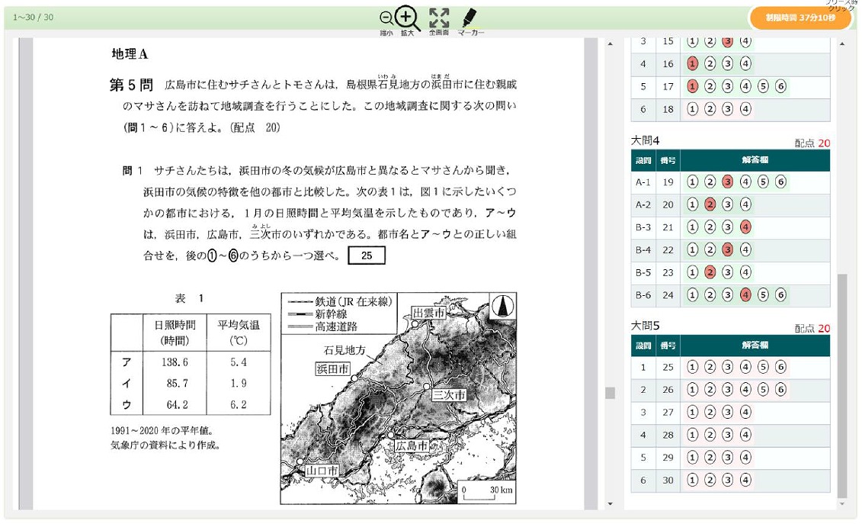The height and width of the screenshot is (524, 862).
Task: Click the filled option 4 for question 24
Action: pyautogui.click(x=745, y=294)
